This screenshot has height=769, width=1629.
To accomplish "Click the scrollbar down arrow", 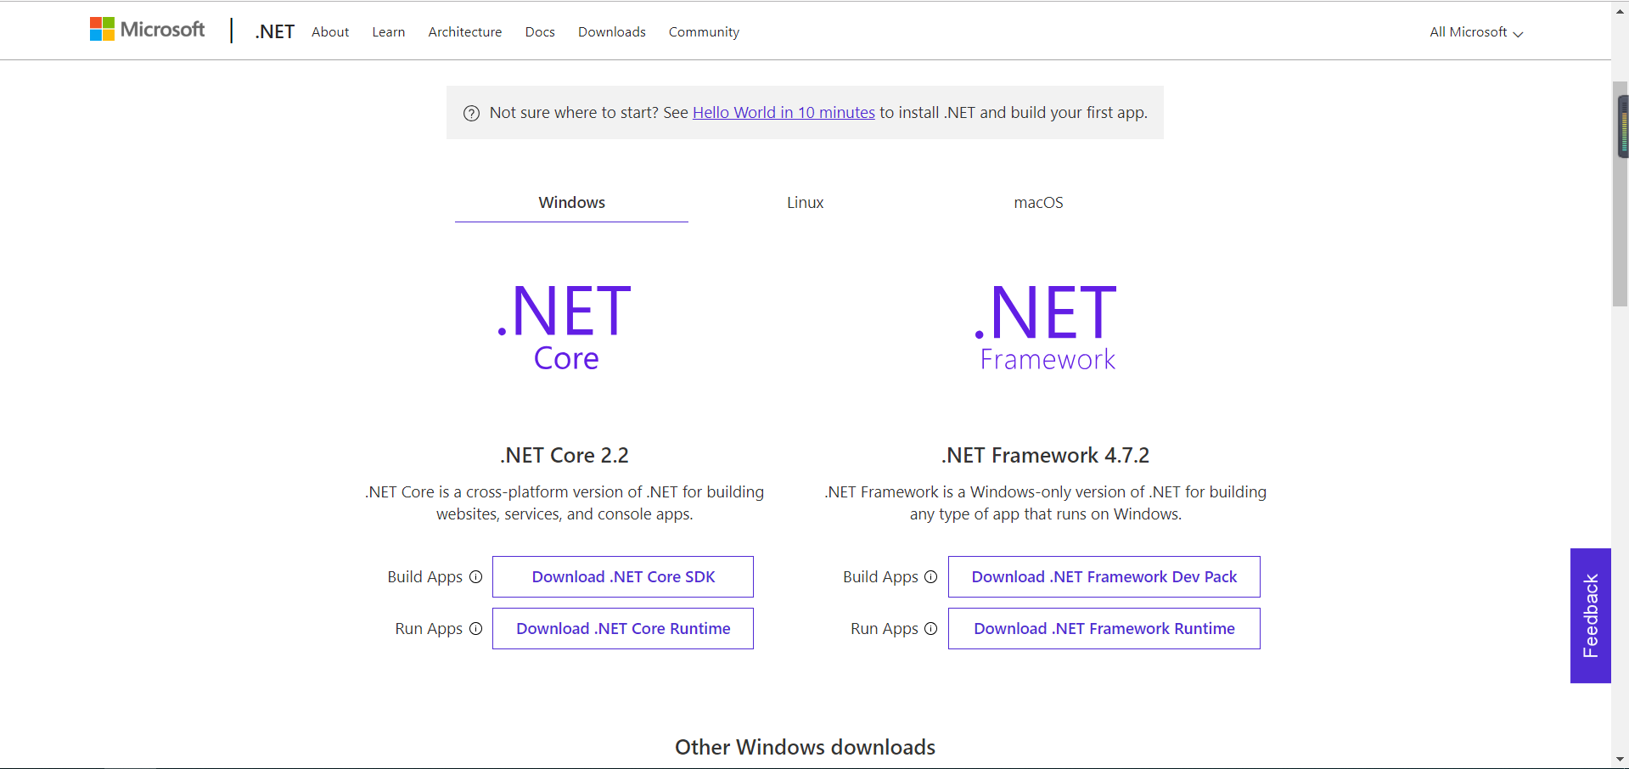I will pos(1620,760).
